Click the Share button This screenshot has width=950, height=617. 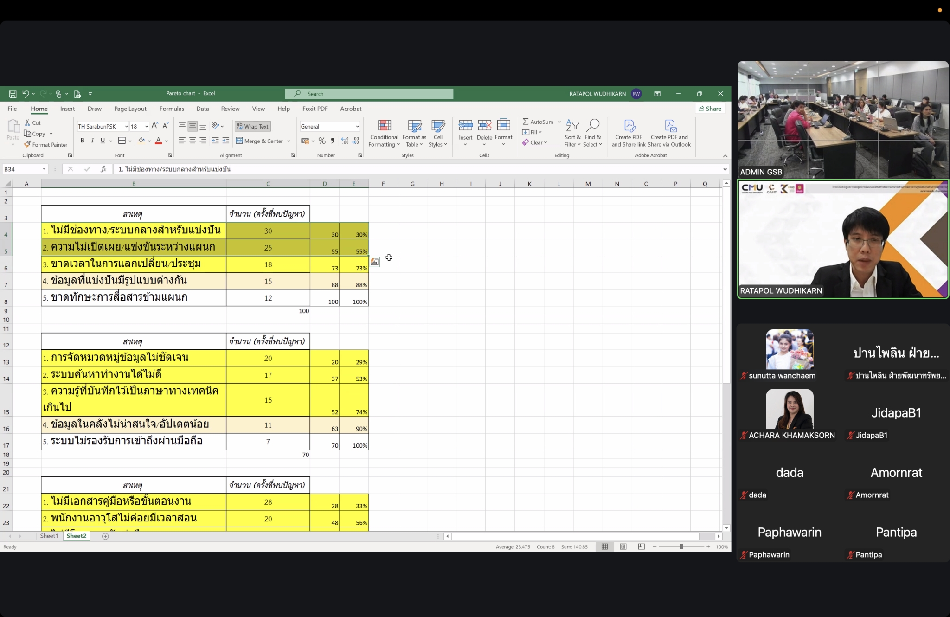point(710,109)
